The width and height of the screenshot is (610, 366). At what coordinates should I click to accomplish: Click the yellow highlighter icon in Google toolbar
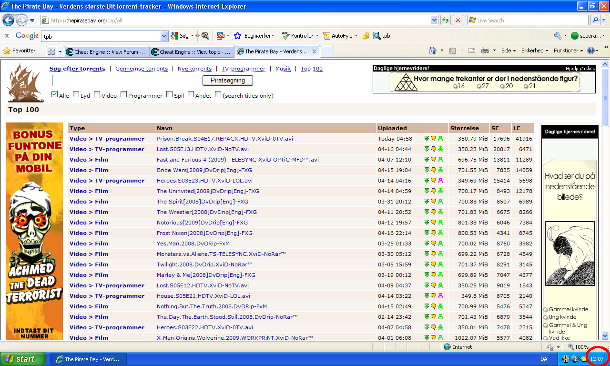coord(366,36)
